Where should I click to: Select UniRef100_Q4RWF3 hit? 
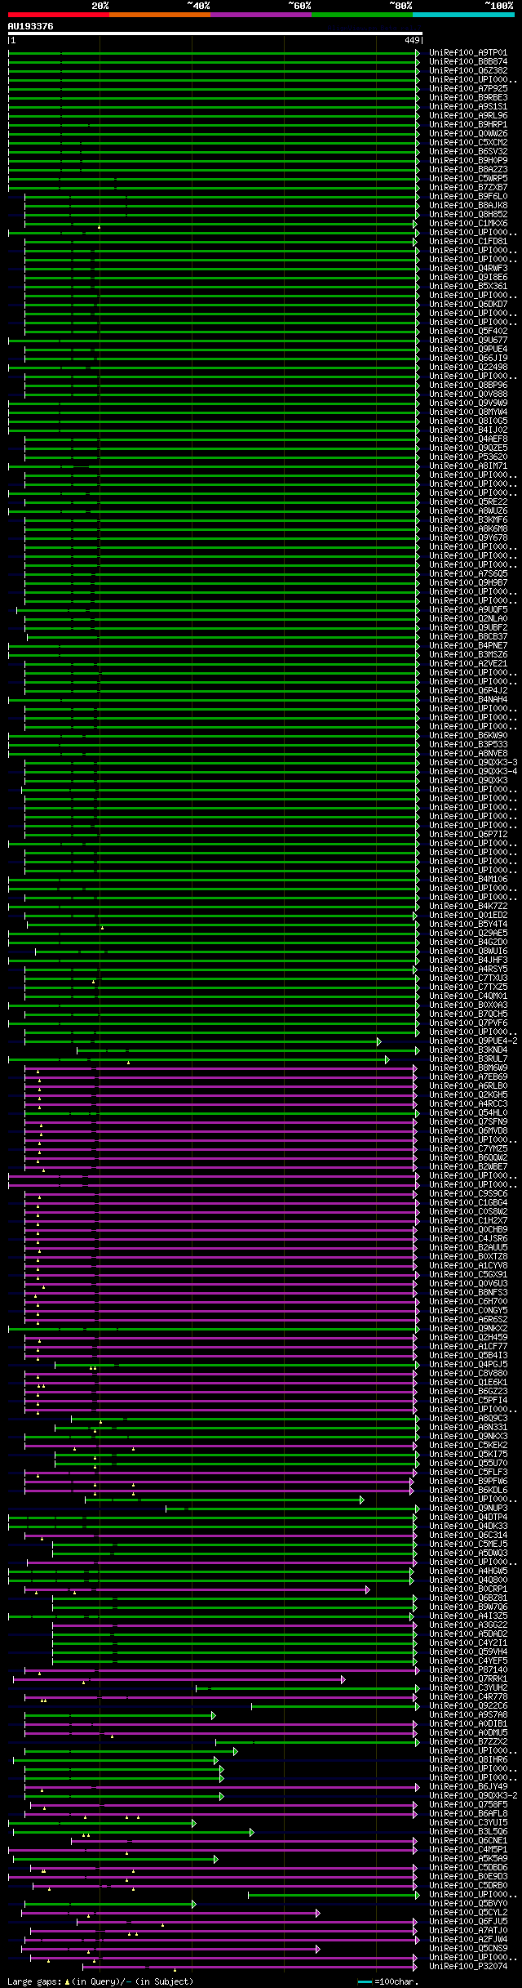tap(468, 269)
